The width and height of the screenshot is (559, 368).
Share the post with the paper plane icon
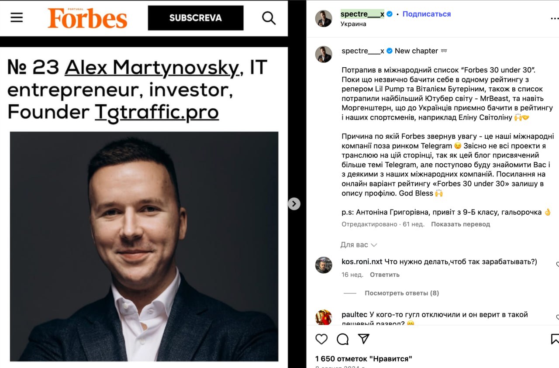pos(364,339)
